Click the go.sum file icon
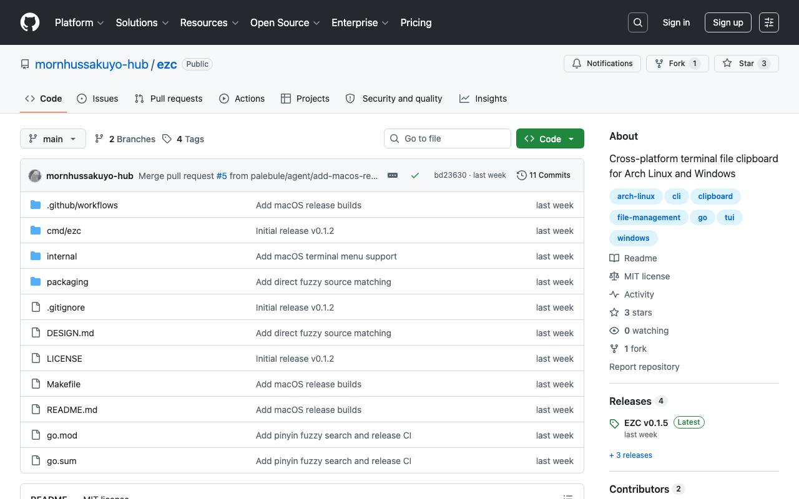This screenshot has width=799, height=499. (36, 461)
